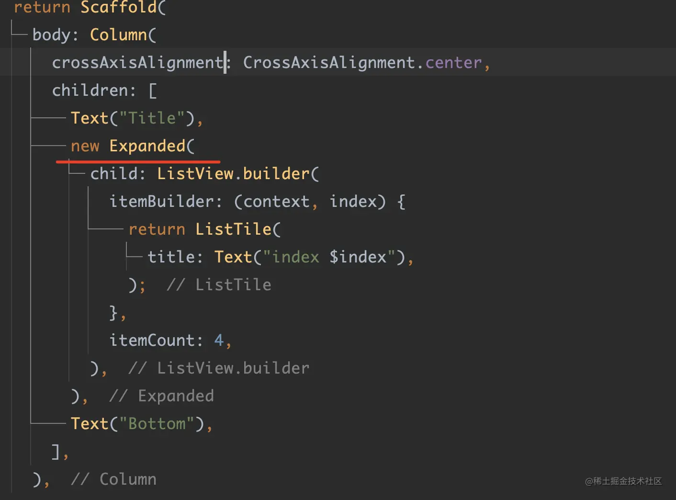
Task: Click the '// ListTile' closing comment
Action: pyautogui.click(x=219, y=285)
